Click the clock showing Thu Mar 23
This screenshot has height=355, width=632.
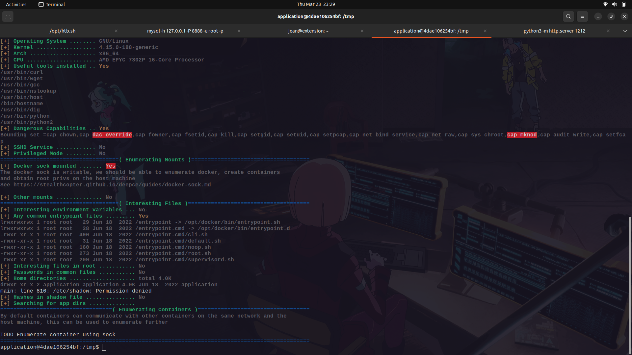coord(316,4)
